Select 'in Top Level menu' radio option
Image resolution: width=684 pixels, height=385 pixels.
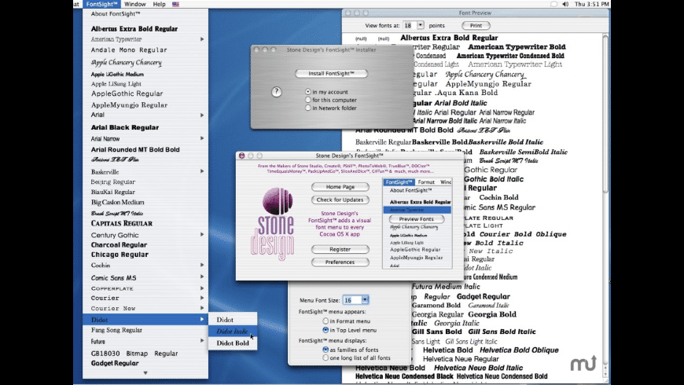(x=325, y=330)
